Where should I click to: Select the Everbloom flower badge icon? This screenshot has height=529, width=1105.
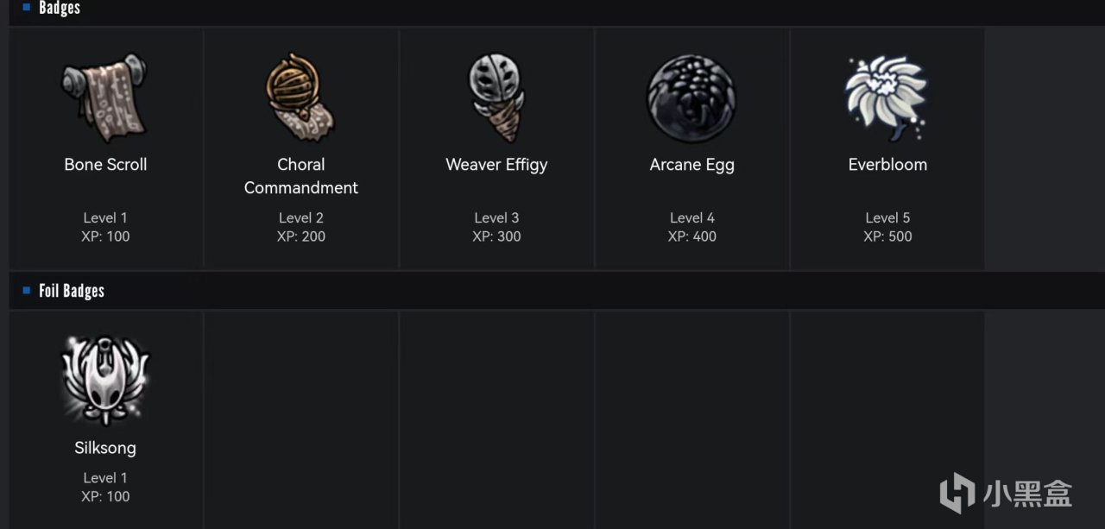[x=887, y=97]
